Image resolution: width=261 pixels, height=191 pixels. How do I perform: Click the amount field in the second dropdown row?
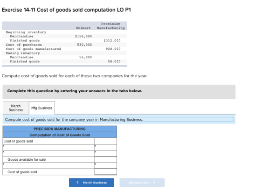coord(105,154)
